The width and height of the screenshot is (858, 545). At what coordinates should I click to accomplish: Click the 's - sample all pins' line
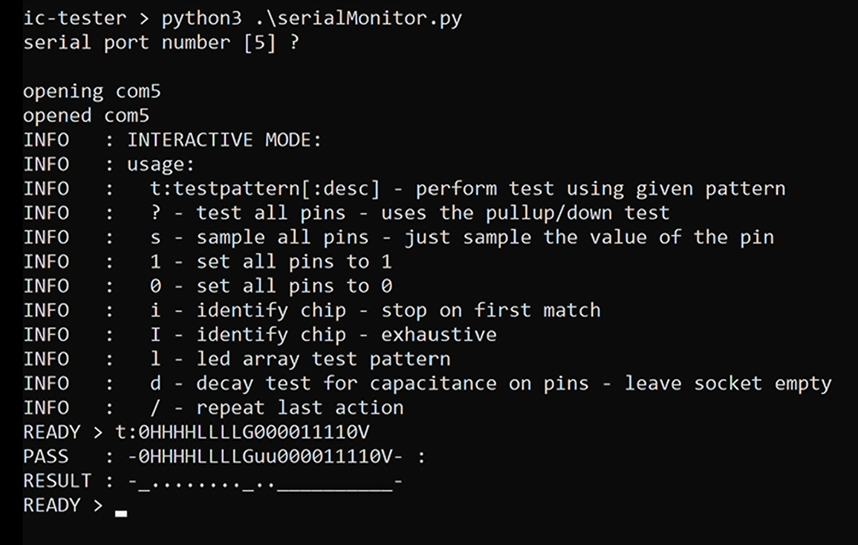[x=399, y=238]
